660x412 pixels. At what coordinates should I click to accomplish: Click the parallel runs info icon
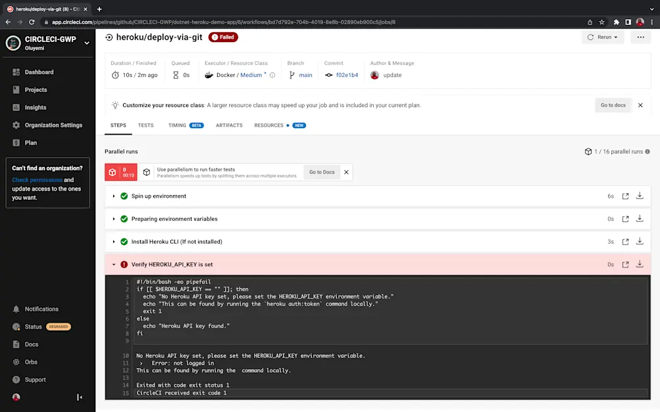coord(647,151)
